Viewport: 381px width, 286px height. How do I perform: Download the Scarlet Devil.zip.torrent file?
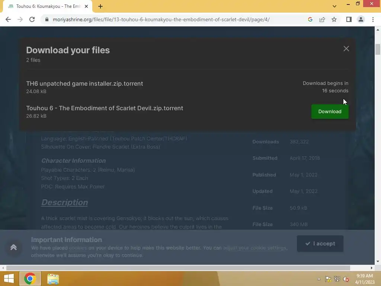click(330, 111)
